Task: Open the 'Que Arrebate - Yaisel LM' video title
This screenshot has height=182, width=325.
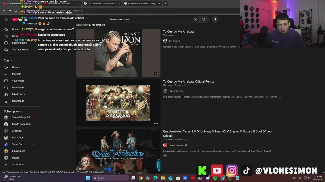Action: point(217,133)
